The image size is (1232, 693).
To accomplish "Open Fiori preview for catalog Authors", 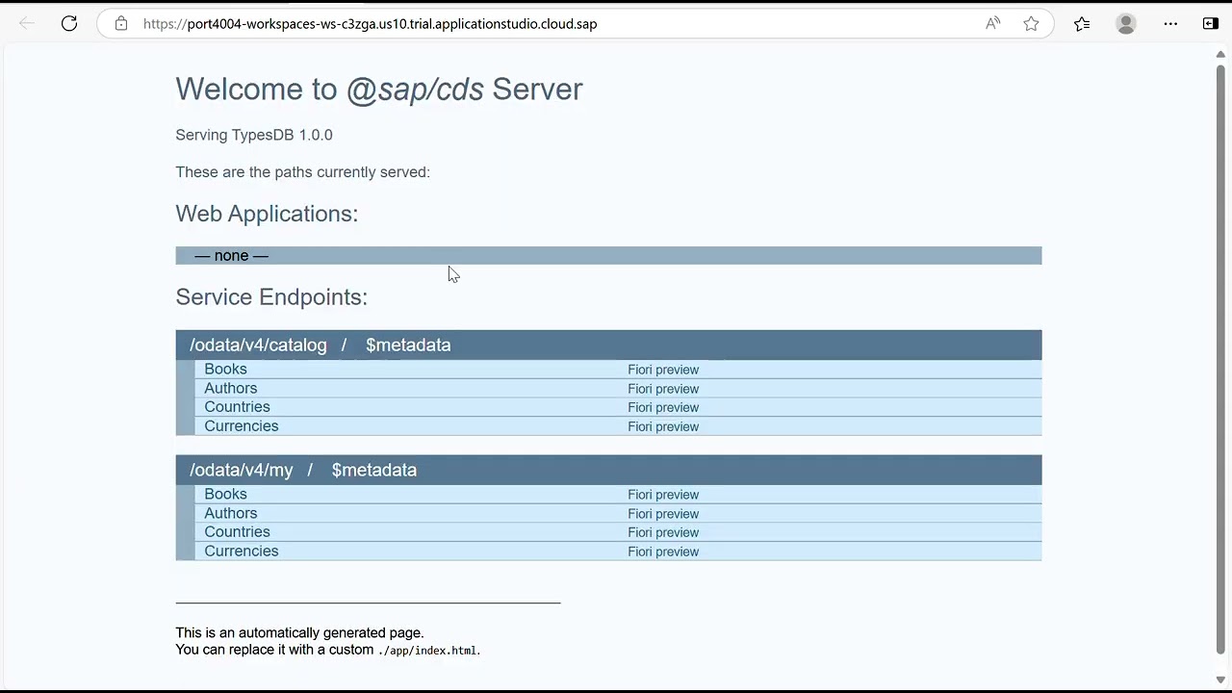I will coord(663,389).
